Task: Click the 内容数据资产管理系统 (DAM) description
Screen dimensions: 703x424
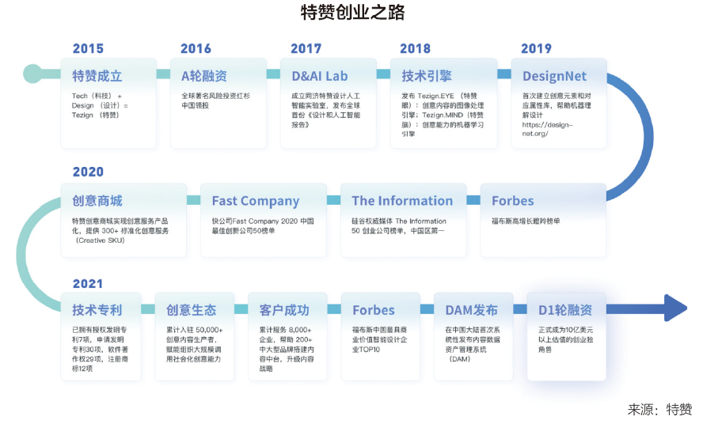Action: click(x=472, y=344)
